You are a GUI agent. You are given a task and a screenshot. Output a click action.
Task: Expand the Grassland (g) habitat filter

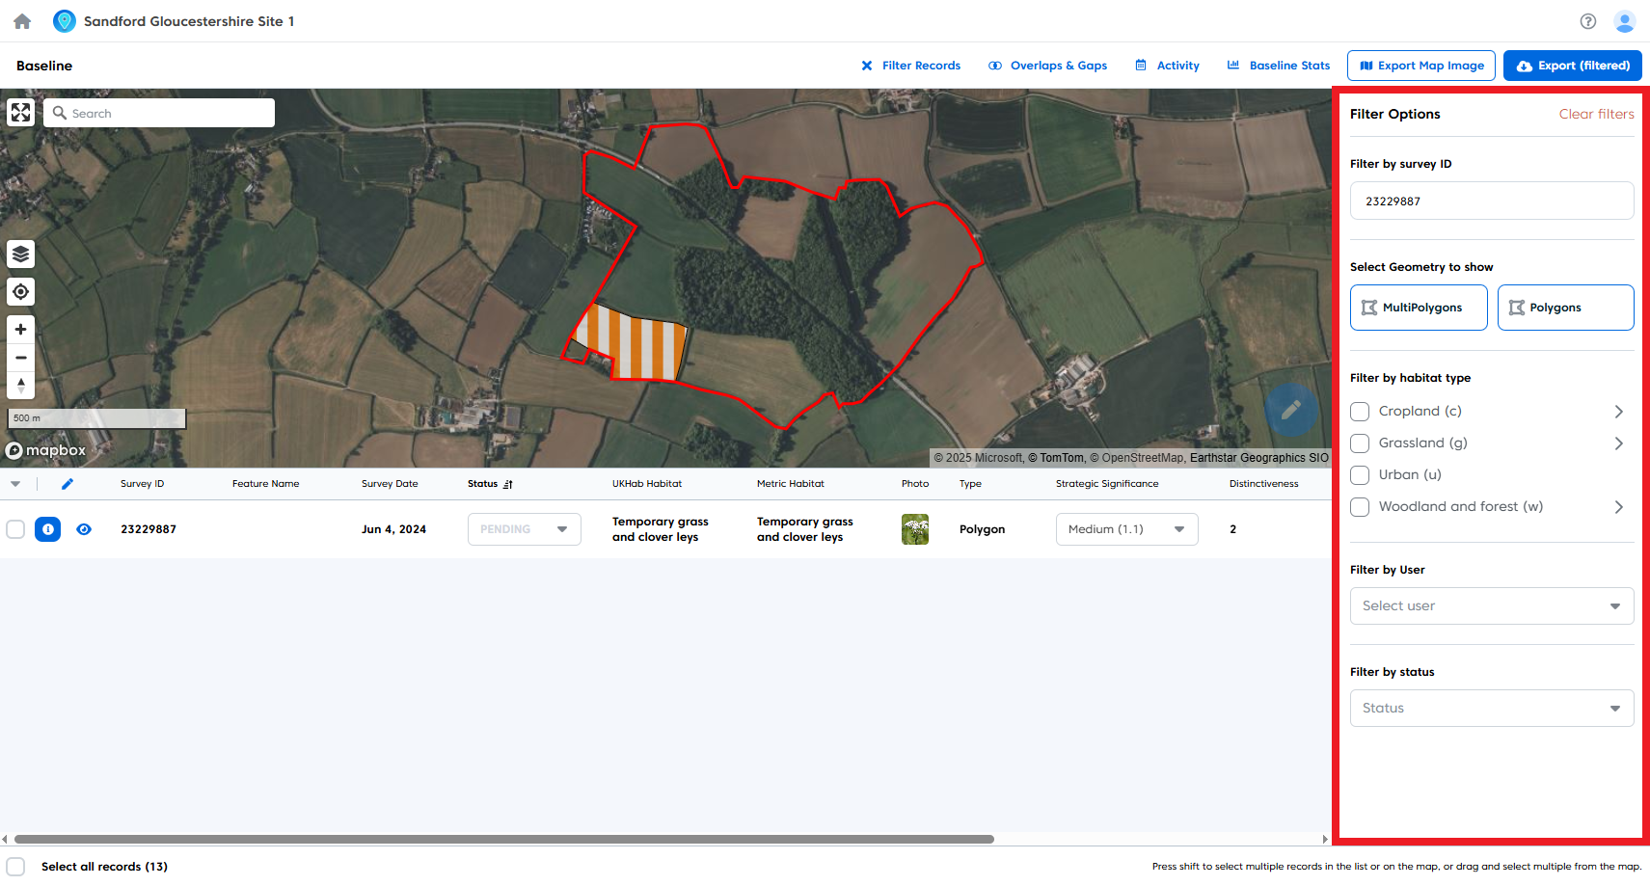pyautogui.click(x=1619, y=443)
